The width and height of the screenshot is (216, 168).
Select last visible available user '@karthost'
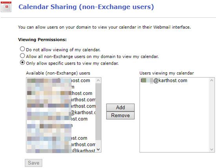pyautogui.click(x=61, y=150)
